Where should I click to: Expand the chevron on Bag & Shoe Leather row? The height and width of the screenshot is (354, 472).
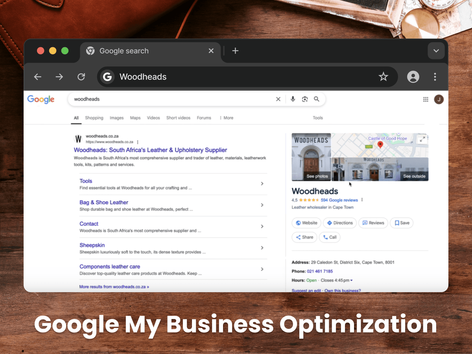tap(262, 205)
